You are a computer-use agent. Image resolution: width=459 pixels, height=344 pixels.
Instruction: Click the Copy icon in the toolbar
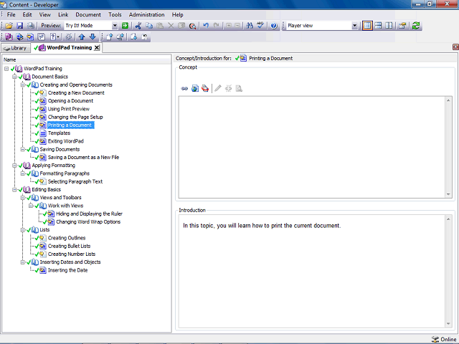click(x=149, y=26)
